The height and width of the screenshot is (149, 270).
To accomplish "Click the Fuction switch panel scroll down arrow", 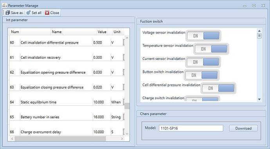I will point(259,99).
